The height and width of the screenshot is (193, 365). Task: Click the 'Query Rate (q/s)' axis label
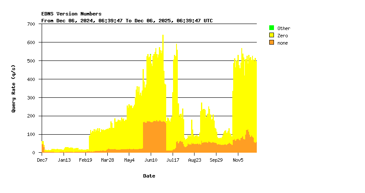pos(13,88)
